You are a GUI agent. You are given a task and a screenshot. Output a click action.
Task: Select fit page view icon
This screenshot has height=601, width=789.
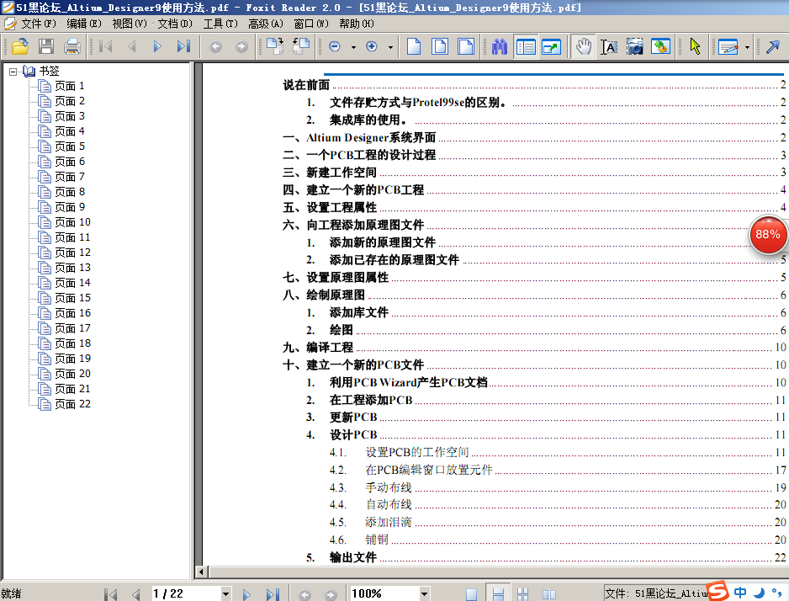tap(440, 47)
